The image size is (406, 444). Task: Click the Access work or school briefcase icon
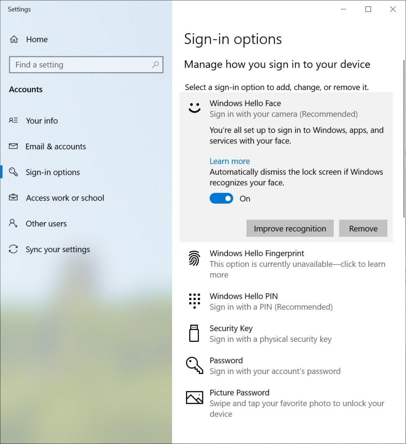(13, 197)
